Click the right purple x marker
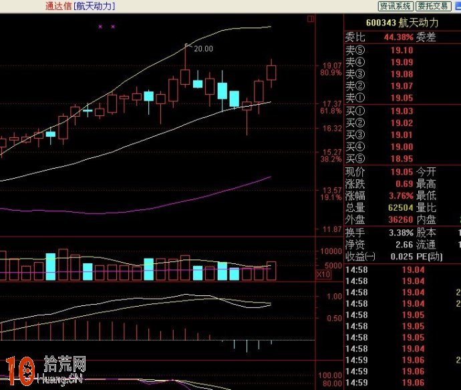This screenshot has height=390, width=461. click(x=113, y=27)
